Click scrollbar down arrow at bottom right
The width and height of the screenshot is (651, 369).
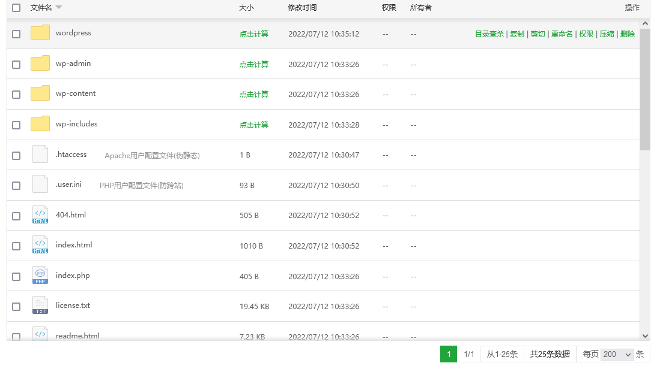pos(645,336)
